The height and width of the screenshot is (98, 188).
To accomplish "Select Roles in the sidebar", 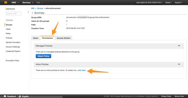I will [8, 33].
